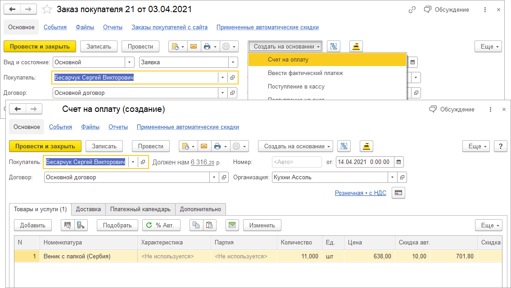Click the forward arrow in the Счет на оплату window
Image resolution: width=511 pixels, height=288 pixels.
pyautogui.click(x=34, y=109)
